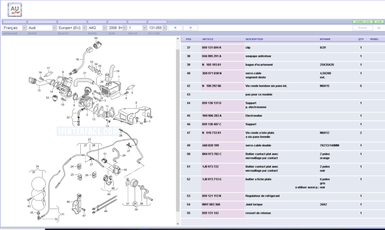Select article number 3D0 971 838 N
385x230 pixels.
[x=212, y=73]
